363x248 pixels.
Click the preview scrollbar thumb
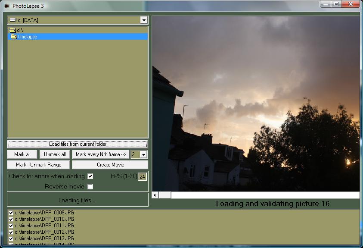coord(164,195)
